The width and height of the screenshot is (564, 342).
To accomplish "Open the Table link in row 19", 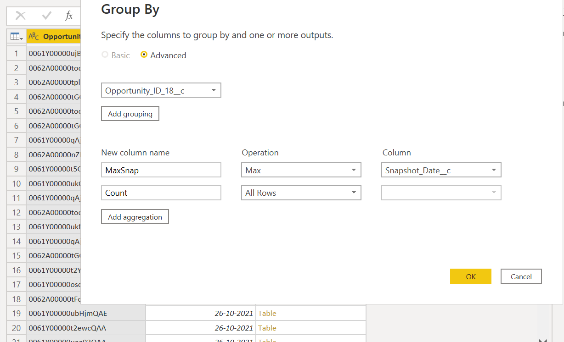I will click(x=267, y=314).
